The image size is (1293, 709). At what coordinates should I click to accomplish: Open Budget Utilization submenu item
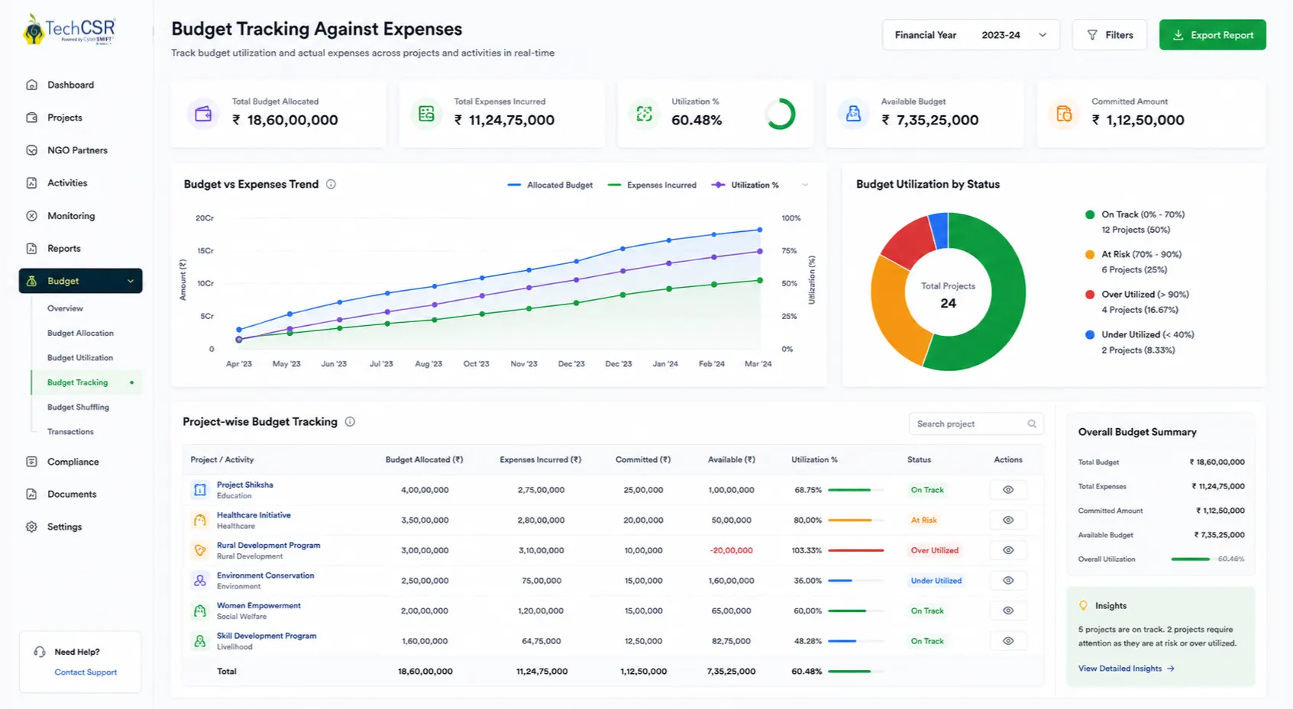pyautogui.click(x=80, y=358)
